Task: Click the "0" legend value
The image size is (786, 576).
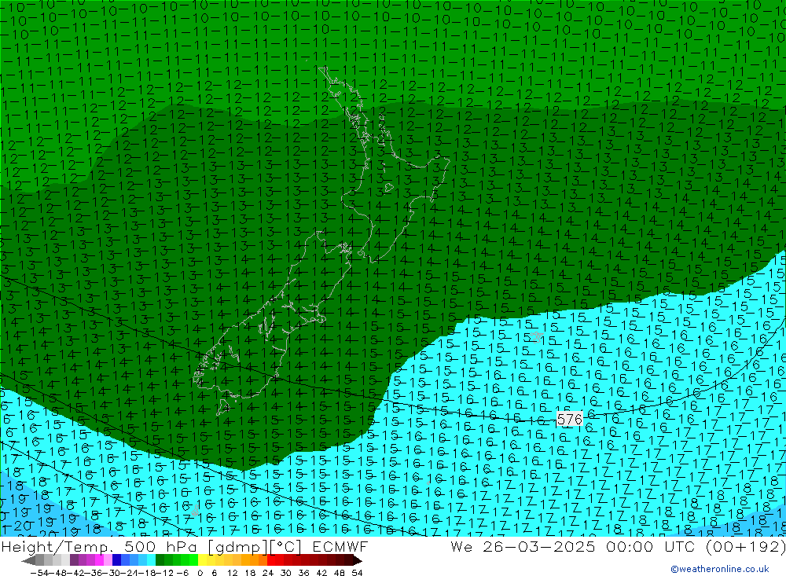Action: click(x=200, y=573)
